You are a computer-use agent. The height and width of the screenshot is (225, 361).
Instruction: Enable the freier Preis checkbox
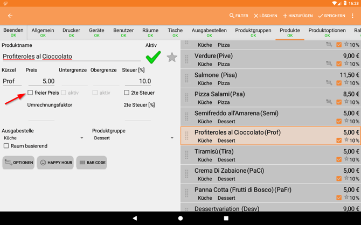pos(30,93)
